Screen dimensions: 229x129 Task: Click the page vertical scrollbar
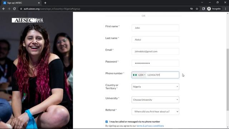pos(228,80)
